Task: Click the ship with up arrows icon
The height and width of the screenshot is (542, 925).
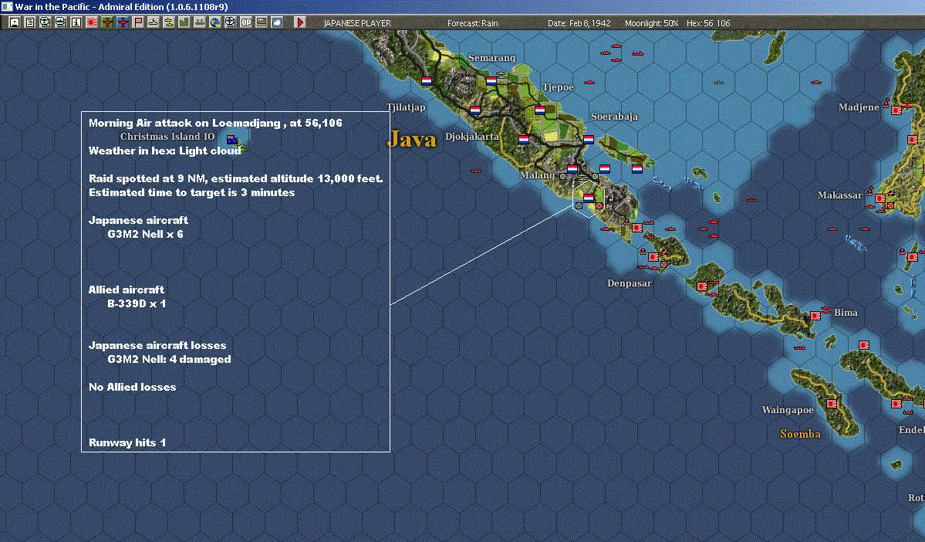Action: [199, 22]
